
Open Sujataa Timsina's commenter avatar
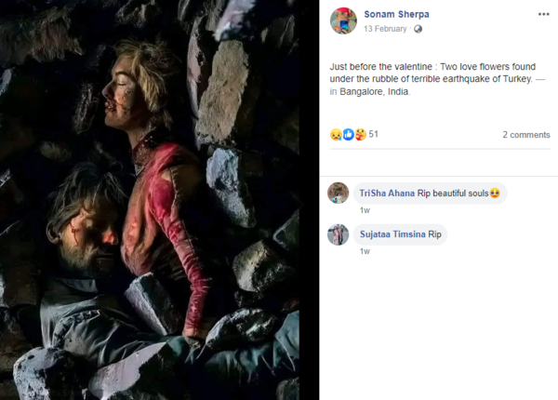point(339,234)
